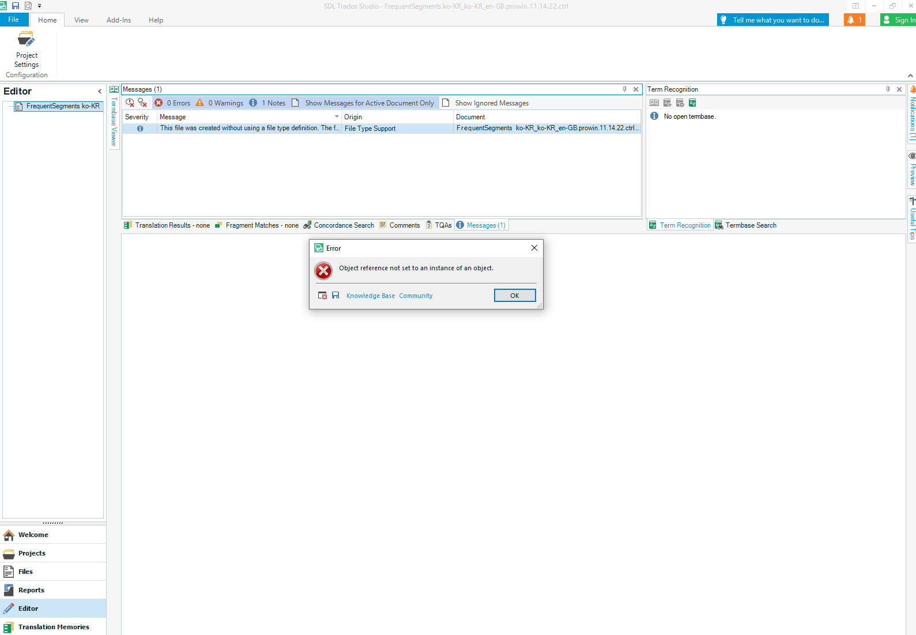
Task: Close the Messages panel
Action: (636, 89)
